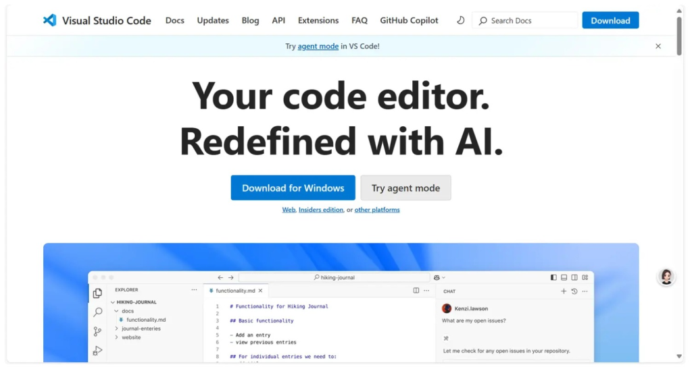
Task: Open the Copilot dropdown chevron in the title bar
Action: coord(443,278)
